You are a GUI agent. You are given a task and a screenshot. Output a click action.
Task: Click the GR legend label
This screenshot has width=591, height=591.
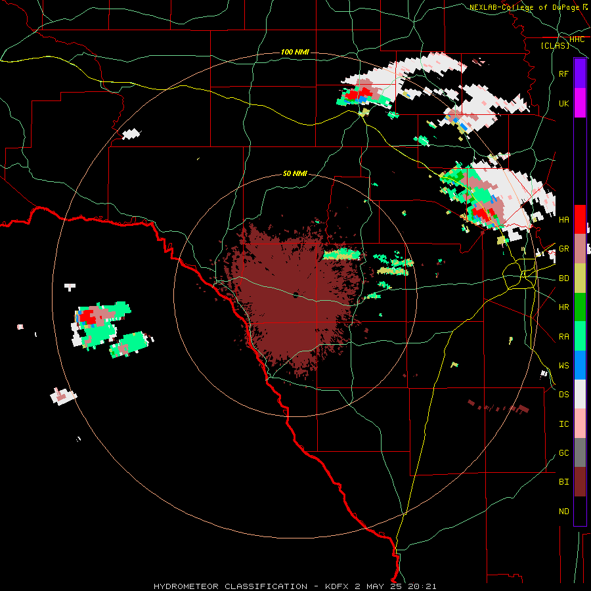coord(563,248)
